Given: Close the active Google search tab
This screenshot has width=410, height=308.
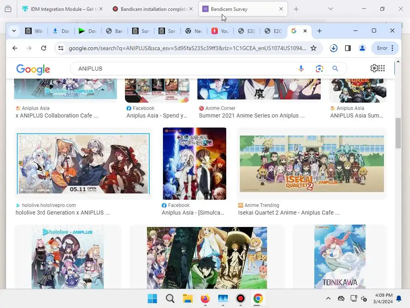Looking at the screenshot, I should [305, 31].
